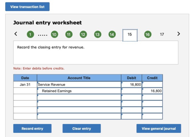Select the Jan 31 date cell

[25, 84]
